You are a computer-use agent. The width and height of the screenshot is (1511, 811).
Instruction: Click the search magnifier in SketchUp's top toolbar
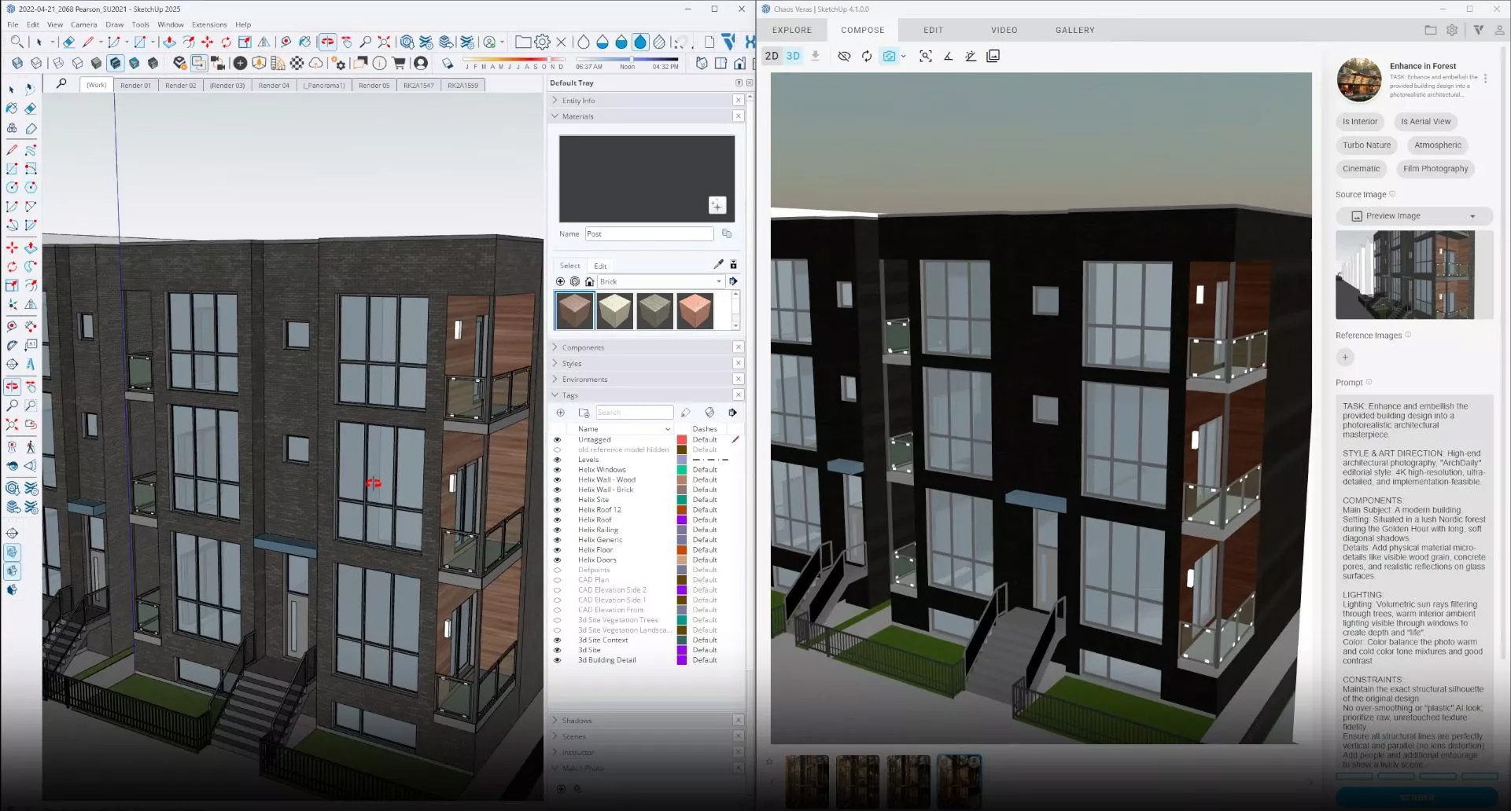17,42
